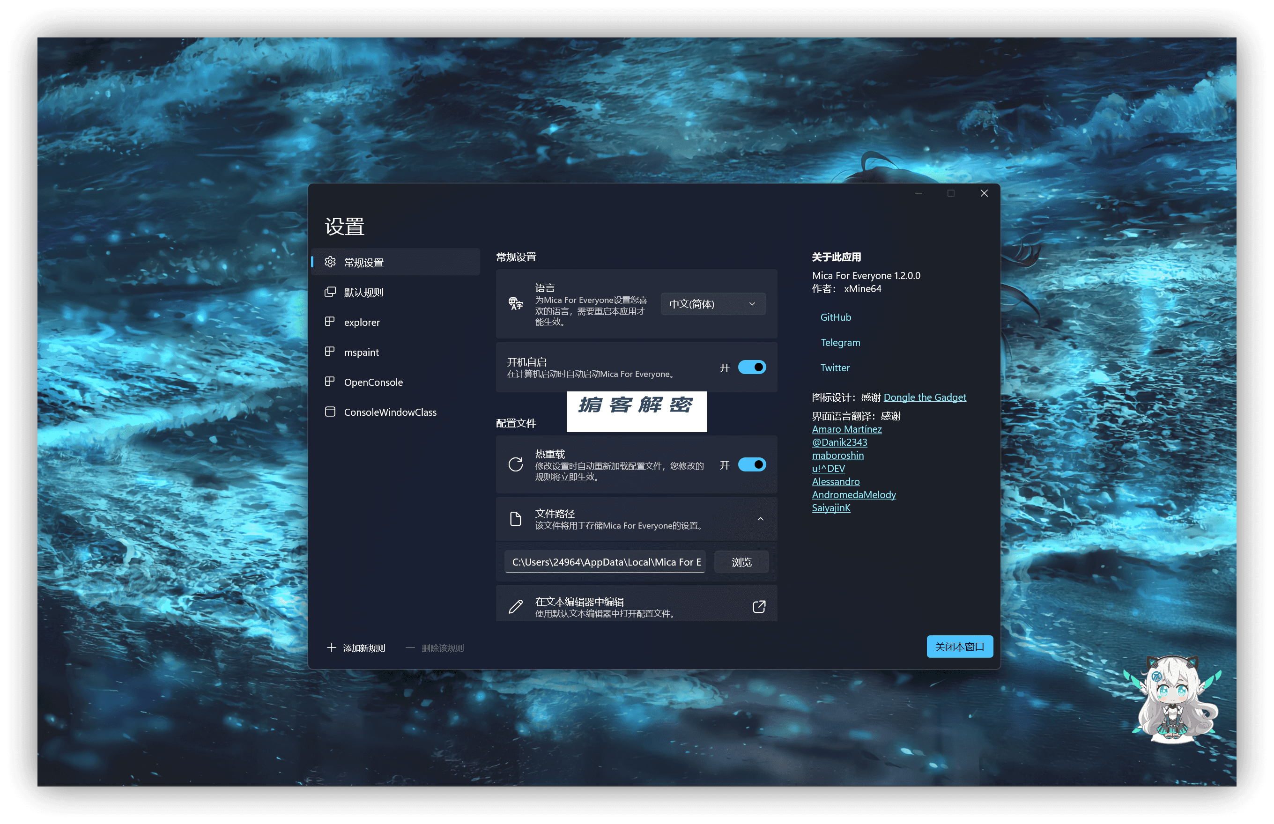Toggle the 开机自启 switch off

[x=752, y=367]
